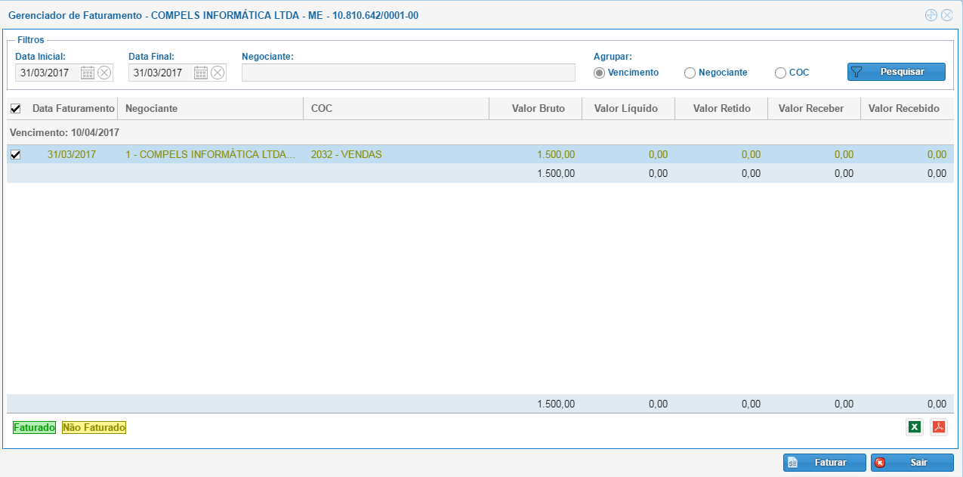The image size is (963, 477).
Task: Close the Gerenciador de Faturamento window
Action: tap(946, 15)
